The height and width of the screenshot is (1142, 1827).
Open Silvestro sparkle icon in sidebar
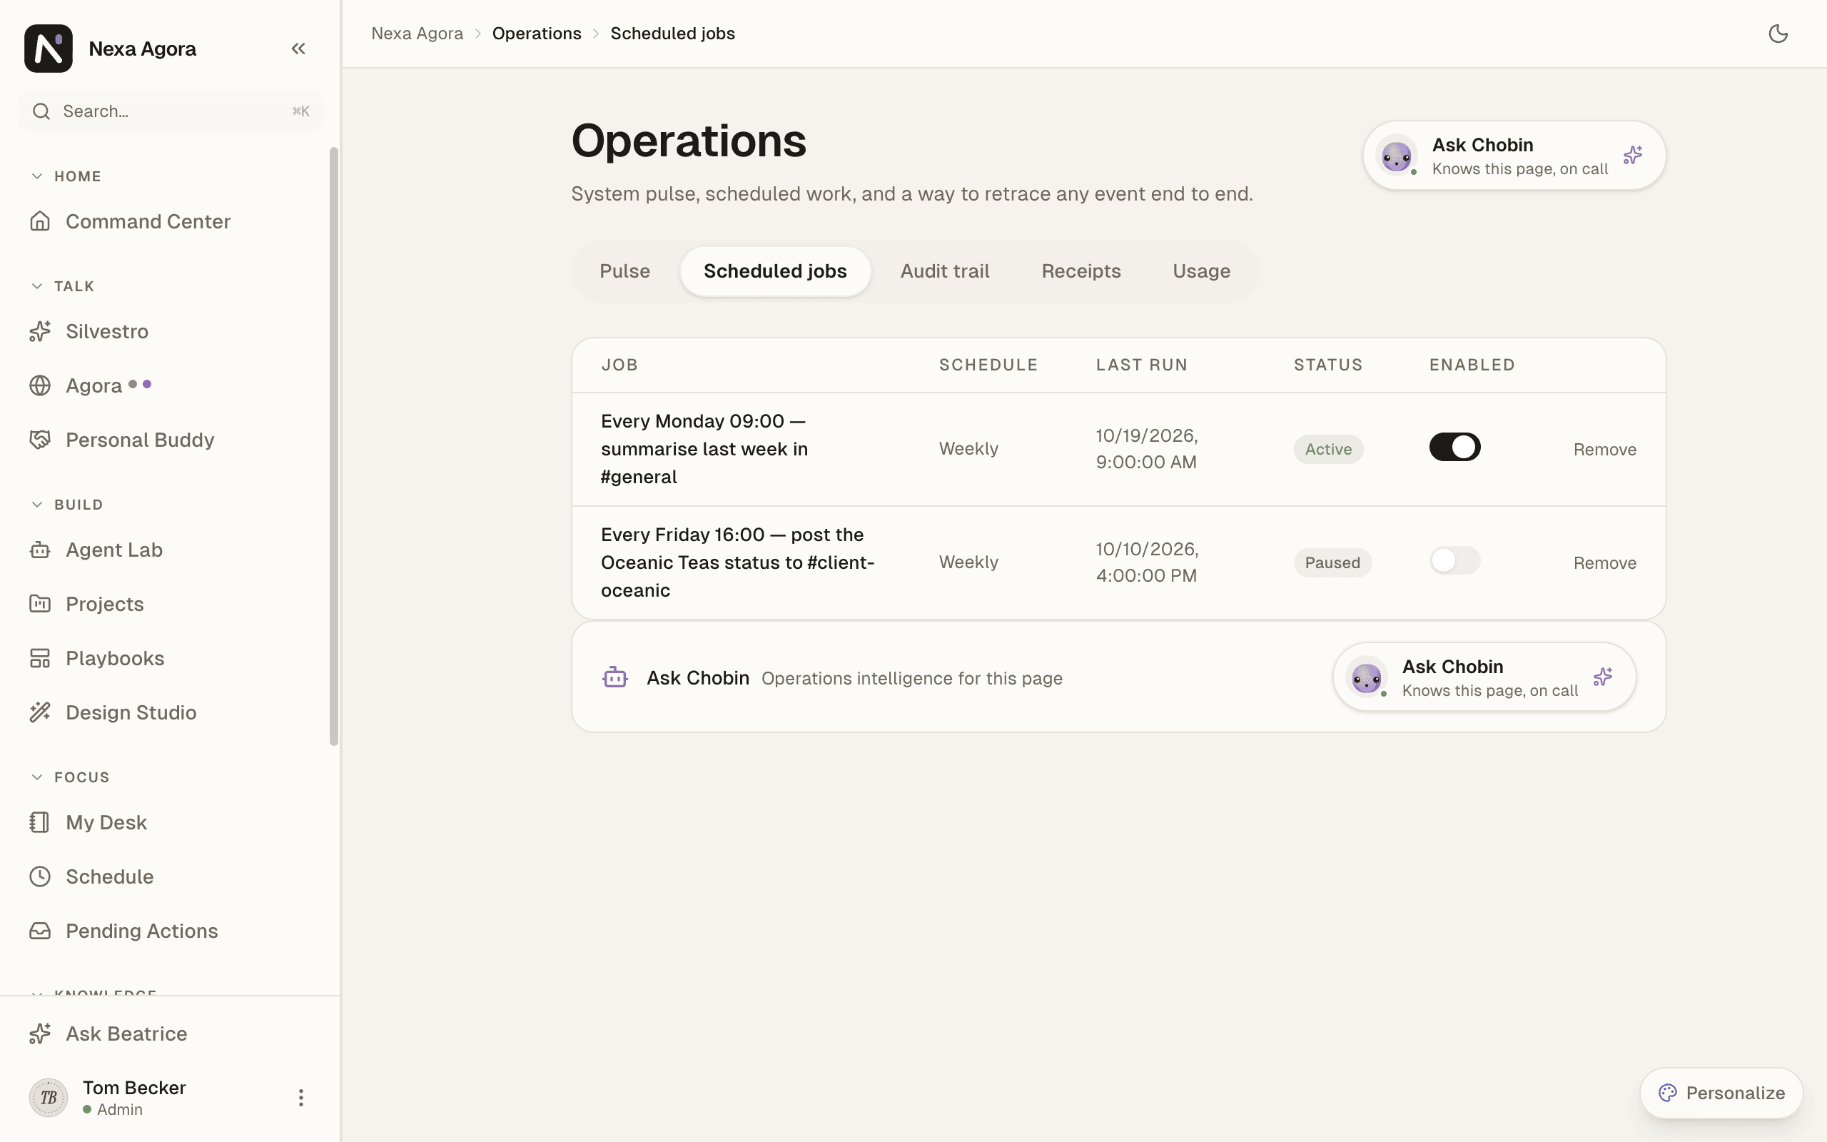pos(40,332)
